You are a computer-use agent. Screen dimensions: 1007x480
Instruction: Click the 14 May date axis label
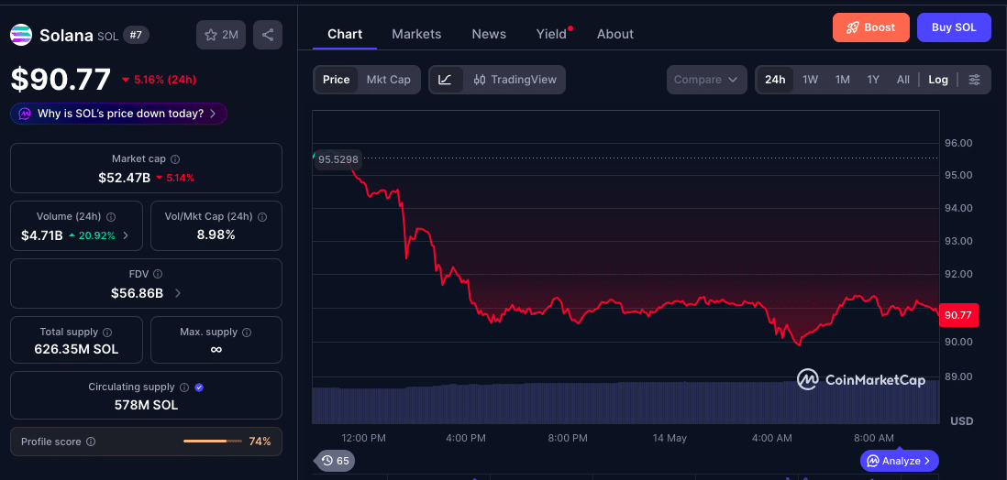click(x=669, y=438)
